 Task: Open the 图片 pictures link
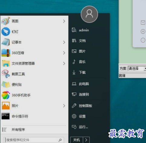pyautogui.click(x=82, y=51)
